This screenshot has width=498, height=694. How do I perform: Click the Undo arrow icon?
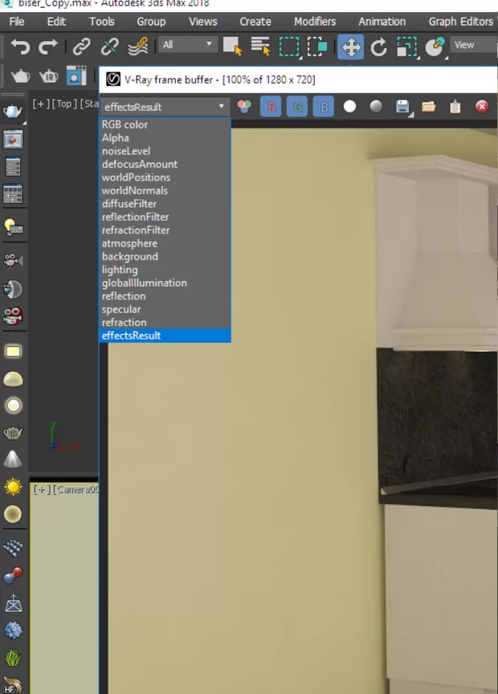coord(20,47)
